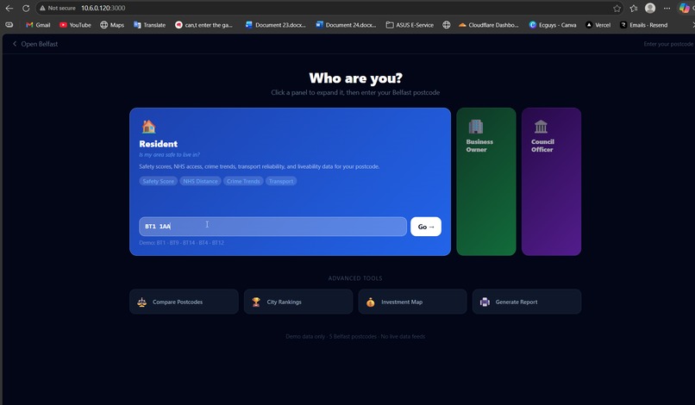
Task: Click the Business Owner building icon
Action: point(476,127)
